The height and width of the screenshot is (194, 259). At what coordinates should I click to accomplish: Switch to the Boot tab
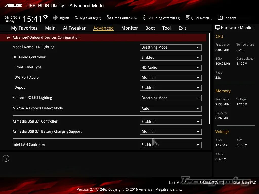150,28
